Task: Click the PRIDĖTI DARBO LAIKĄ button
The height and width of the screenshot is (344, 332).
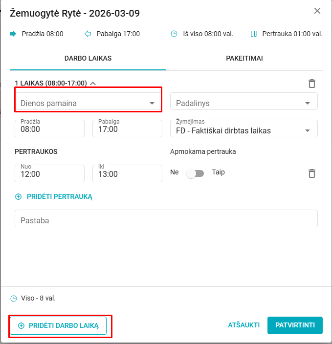Action: click(58, 325)
